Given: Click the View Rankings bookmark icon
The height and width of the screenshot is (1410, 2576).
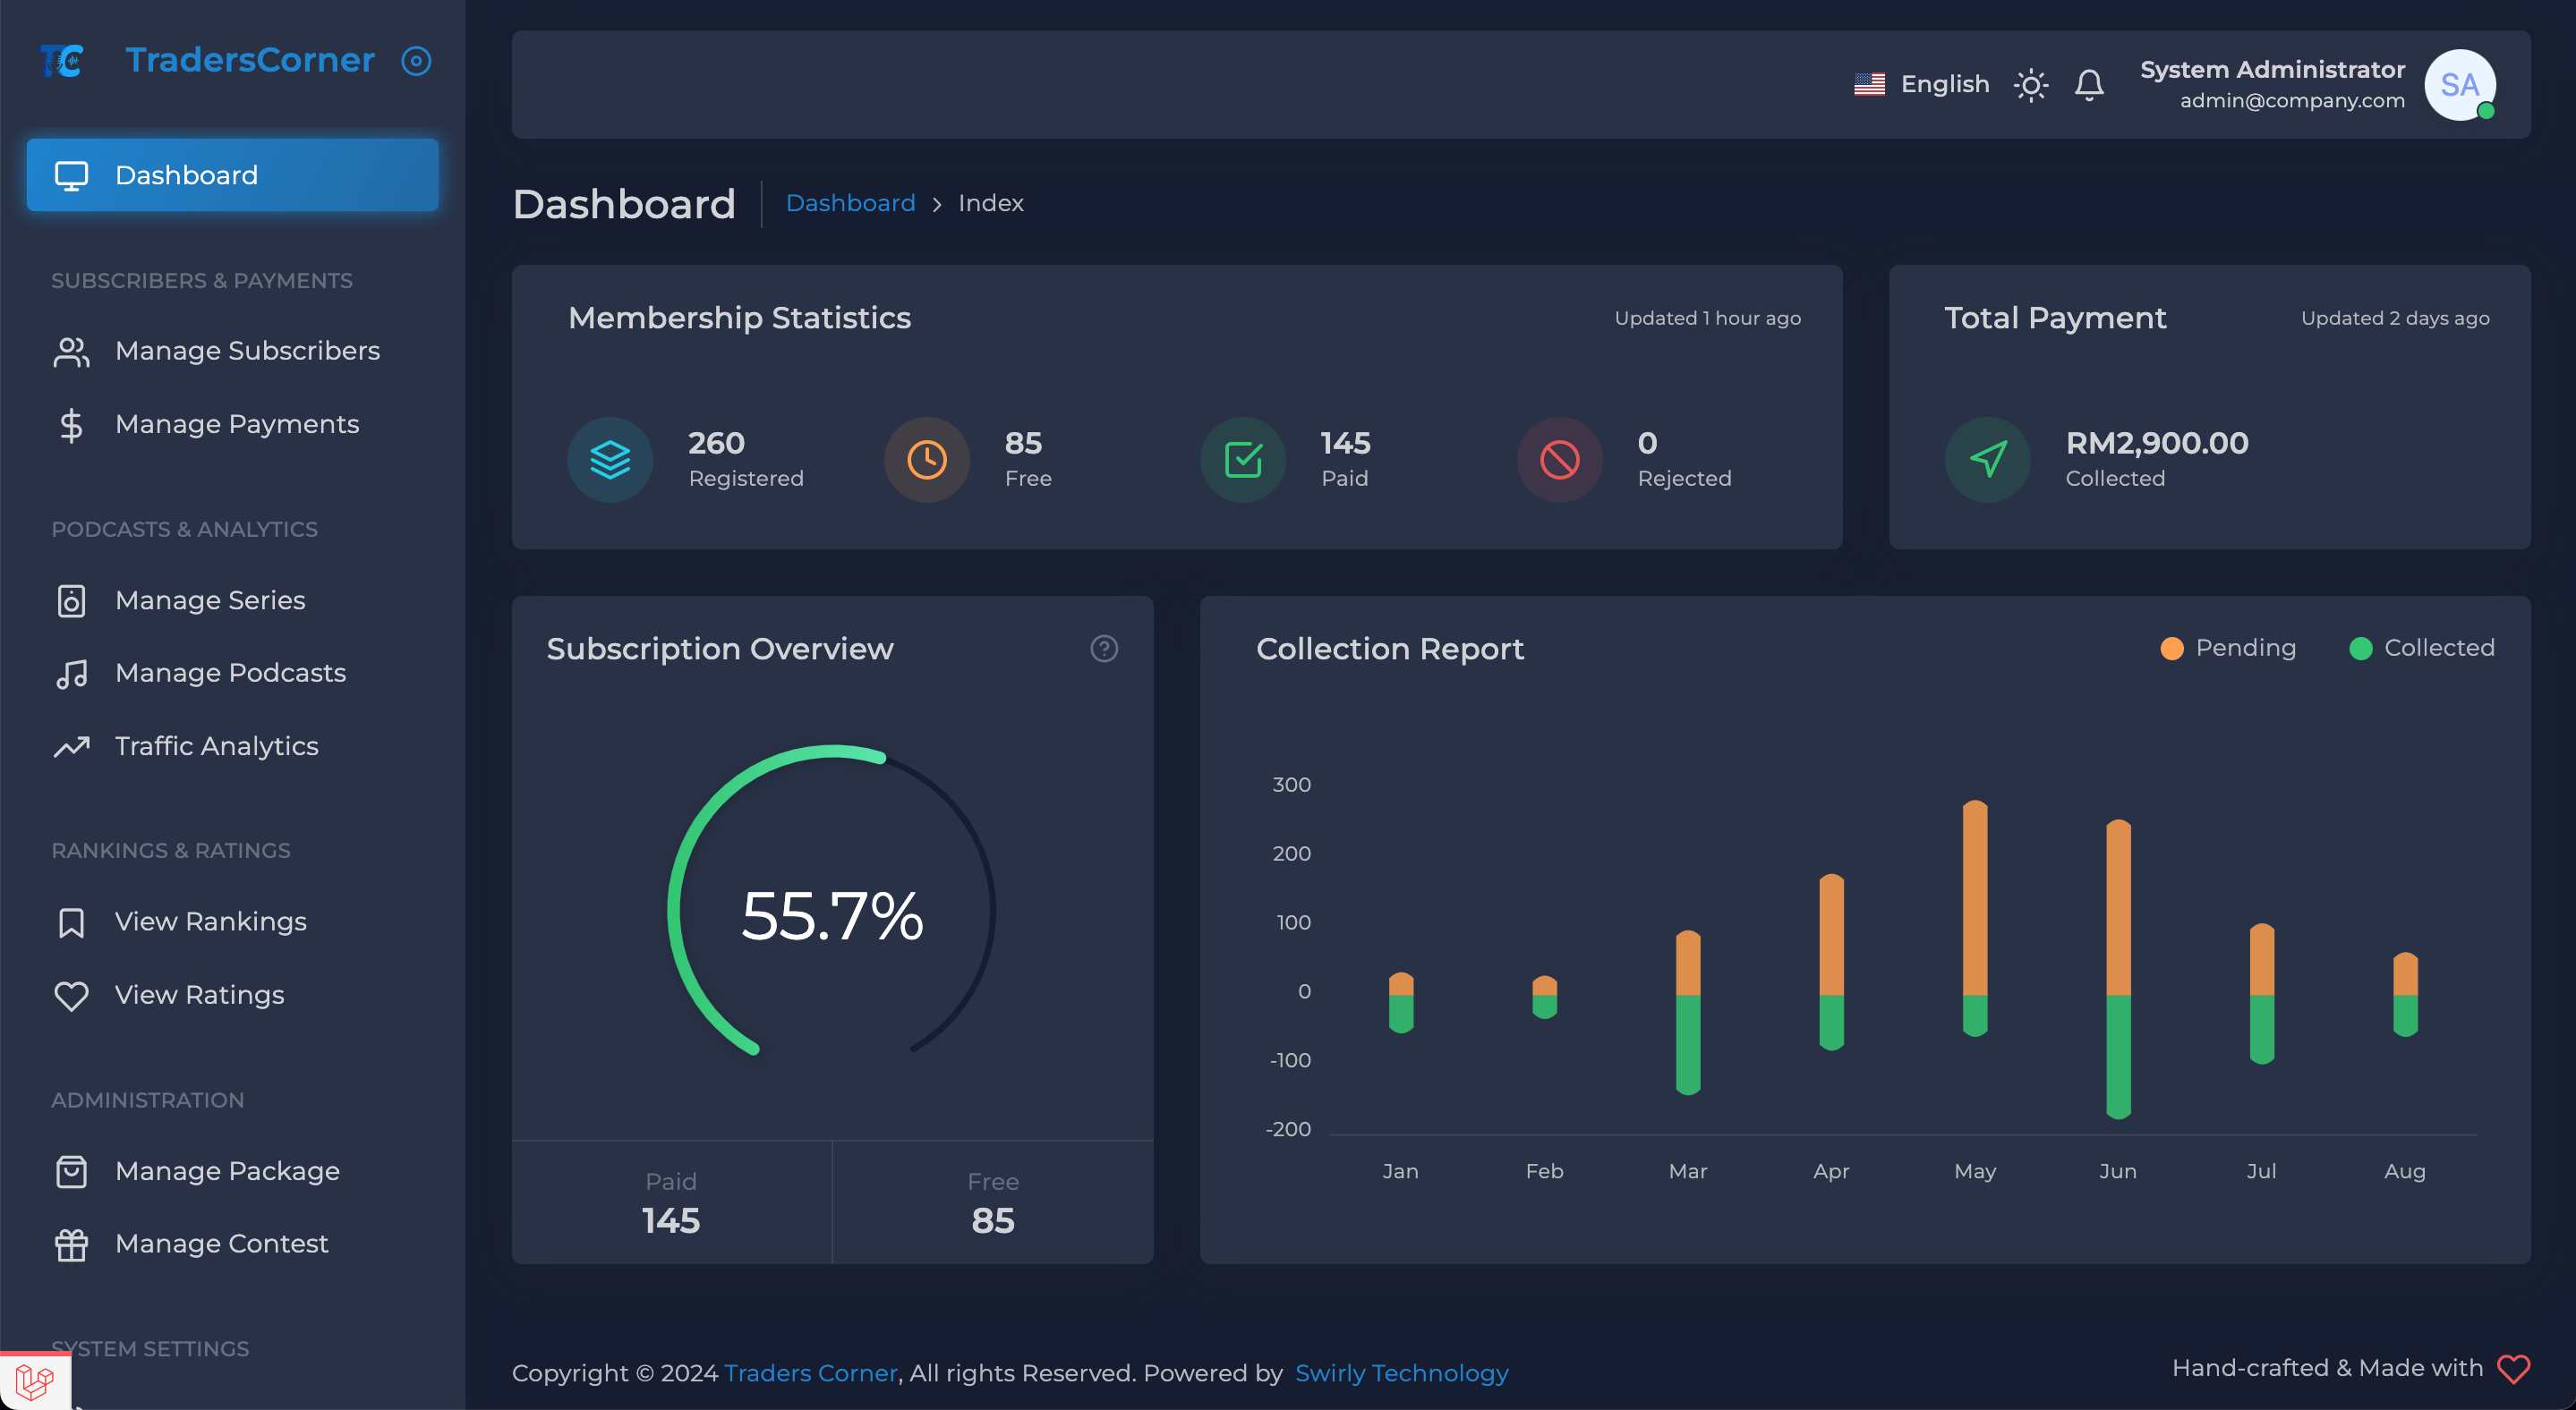Looking at the screenshot, I should pyautogui.click(x=71, y=922).
